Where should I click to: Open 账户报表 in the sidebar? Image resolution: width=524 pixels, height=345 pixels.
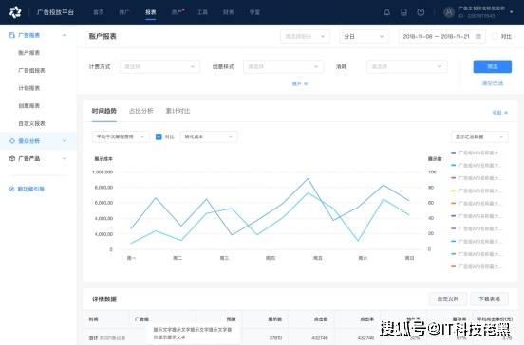pyautogui.click(x=29, y=53)
